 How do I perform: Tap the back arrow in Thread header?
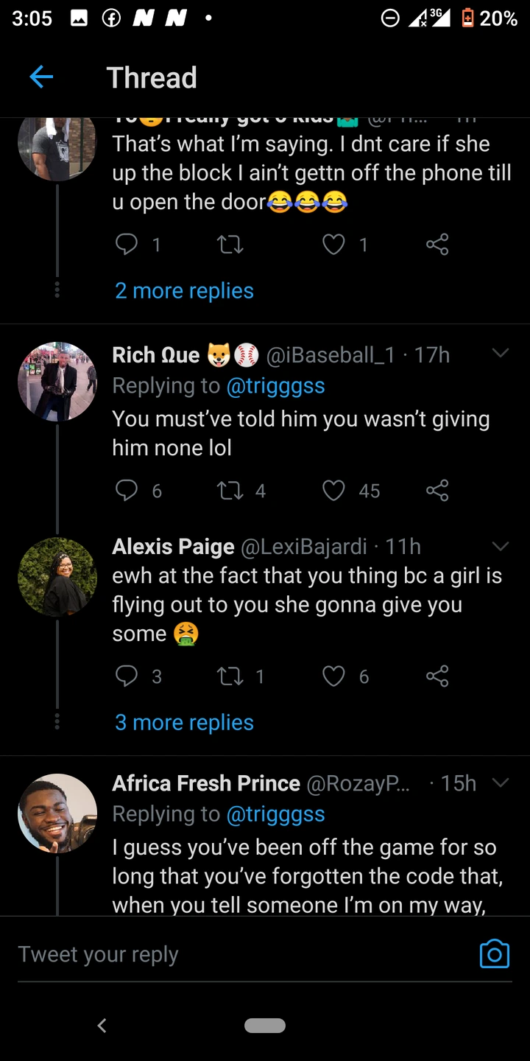[x=41, y=77]
